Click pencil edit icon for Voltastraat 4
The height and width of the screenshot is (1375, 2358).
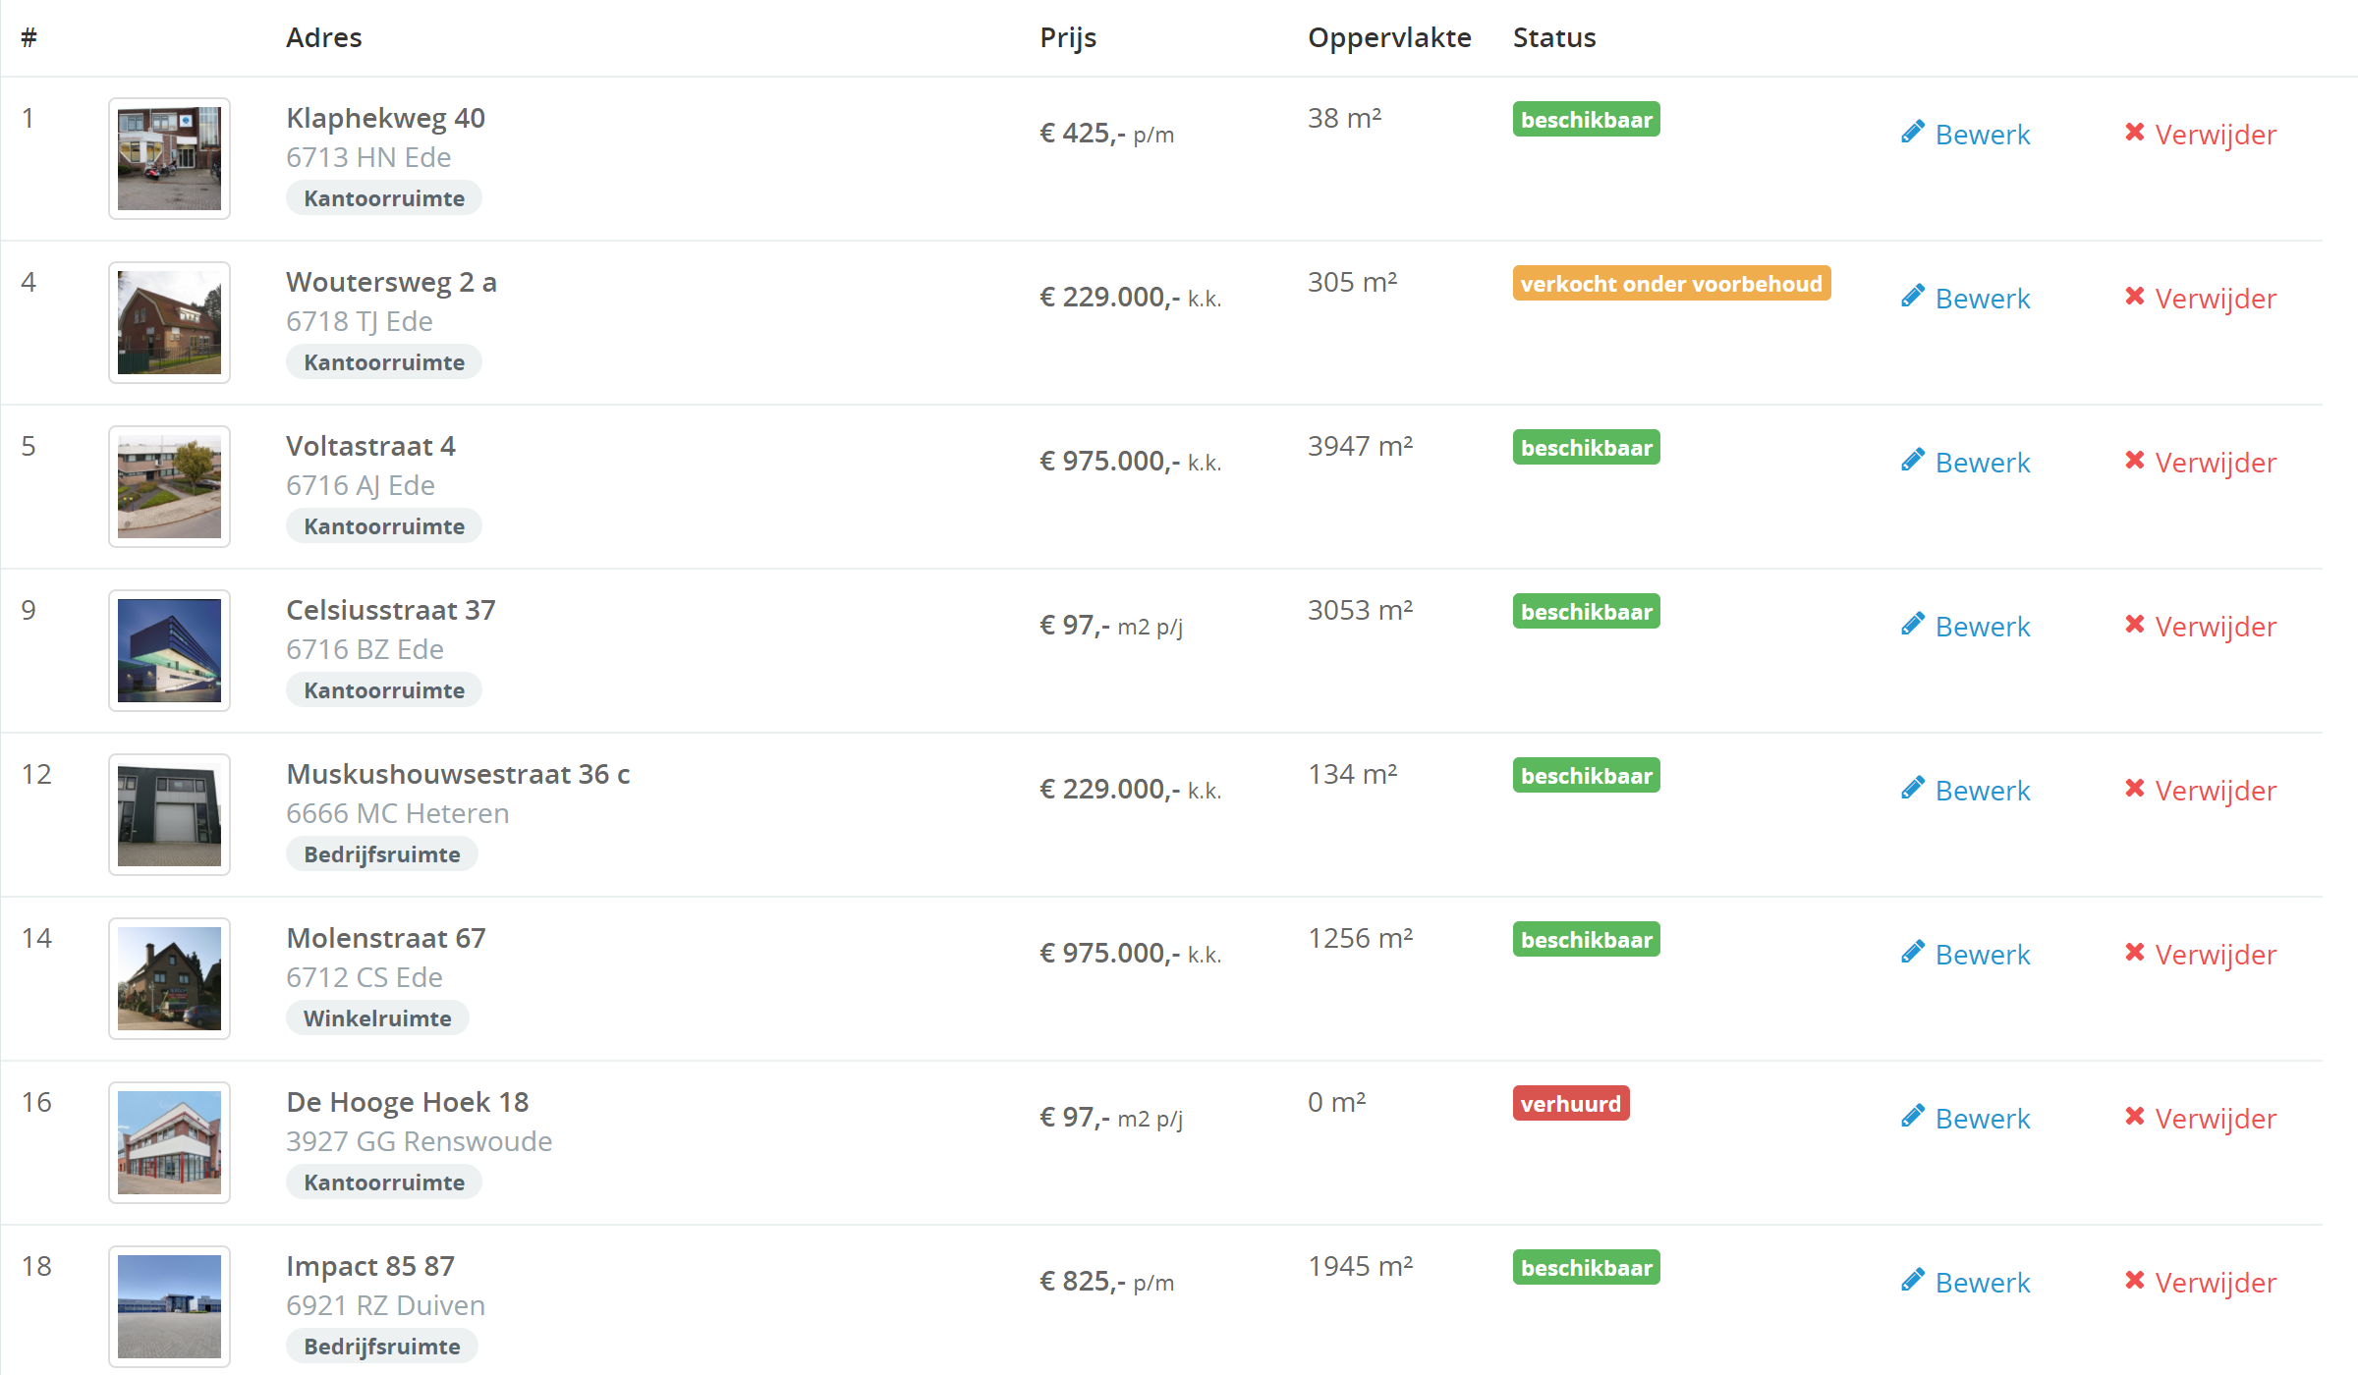1912,461
